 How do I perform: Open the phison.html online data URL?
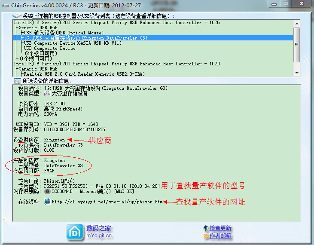point(108,202)
